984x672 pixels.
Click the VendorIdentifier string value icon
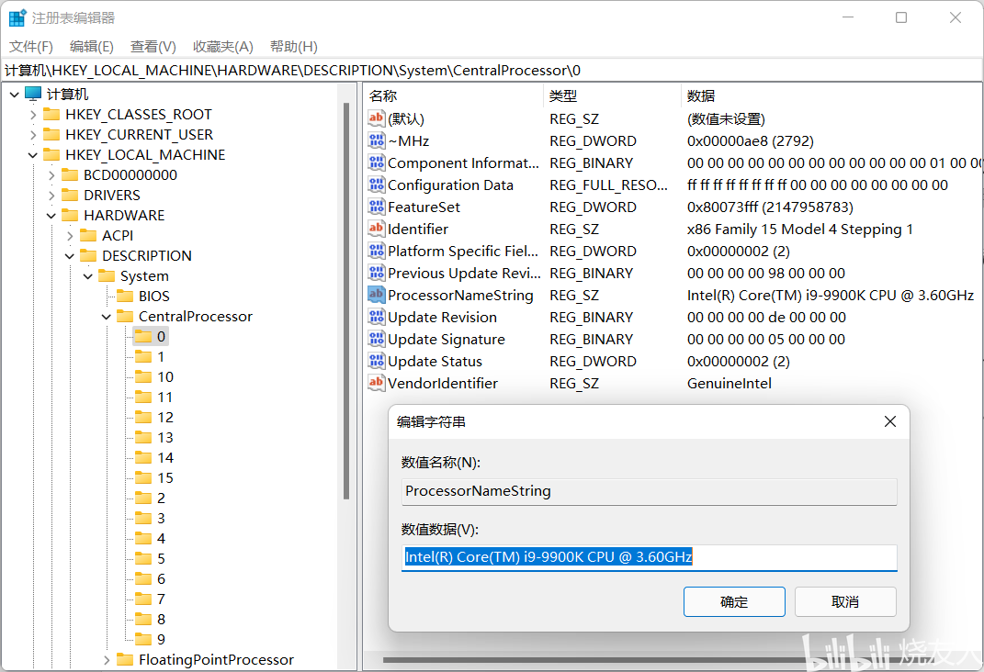tap(376, 383)
